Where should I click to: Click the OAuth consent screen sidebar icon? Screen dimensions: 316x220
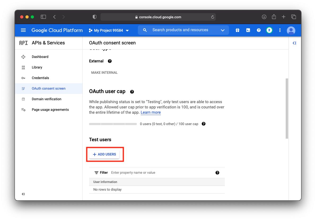pos(23,89)
